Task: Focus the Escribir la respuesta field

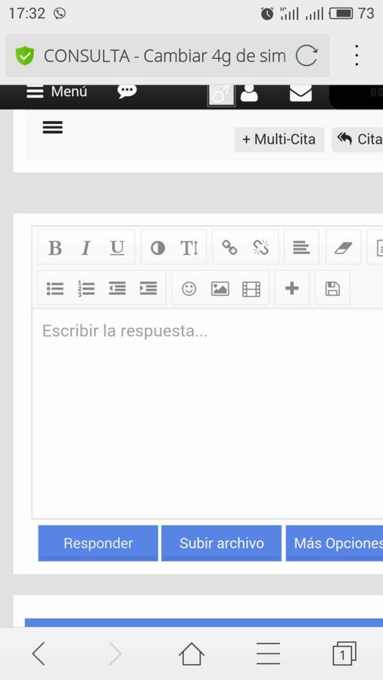Action: click(x=207, y=413)
